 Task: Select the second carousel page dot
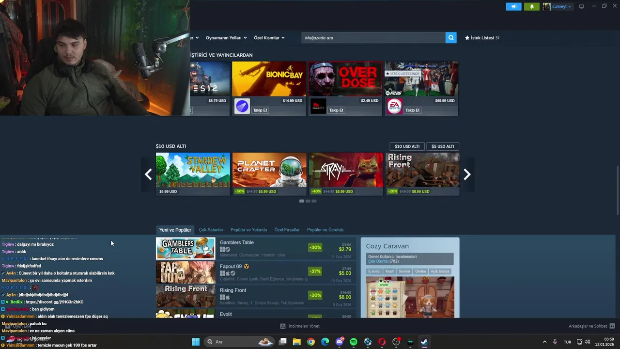click(308, 201)
